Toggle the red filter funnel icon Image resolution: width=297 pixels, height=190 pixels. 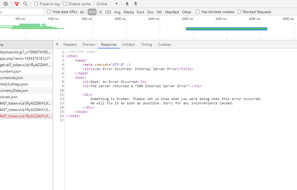click(17, 4)
